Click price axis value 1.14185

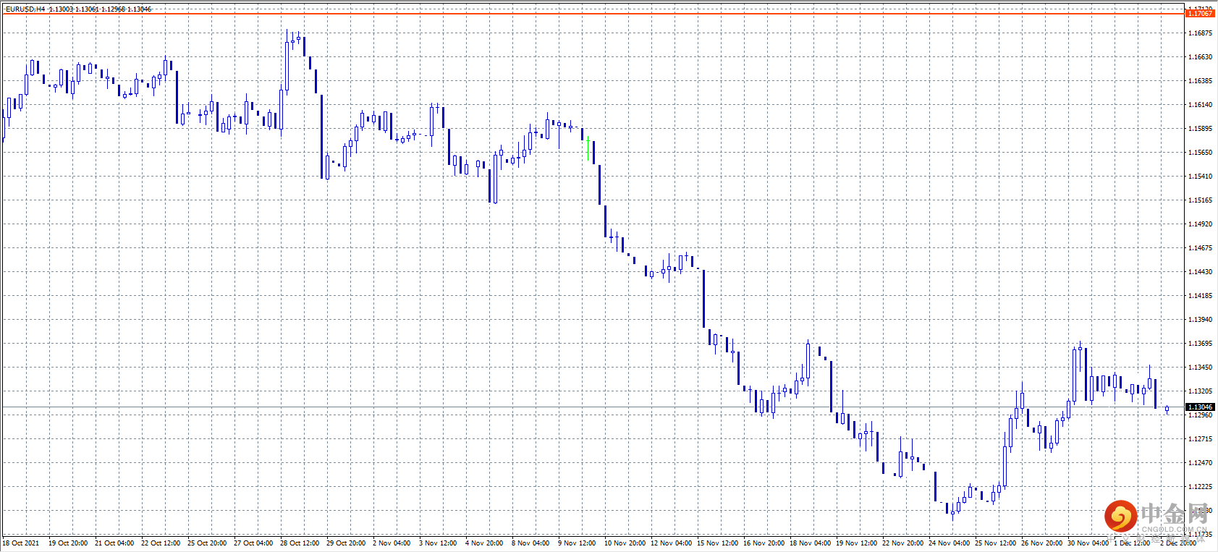click(x=1201, y=296)
